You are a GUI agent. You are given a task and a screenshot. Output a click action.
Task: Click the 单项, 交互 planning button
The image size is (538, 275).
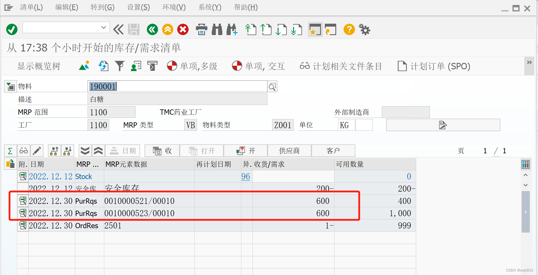coord(258,66)
